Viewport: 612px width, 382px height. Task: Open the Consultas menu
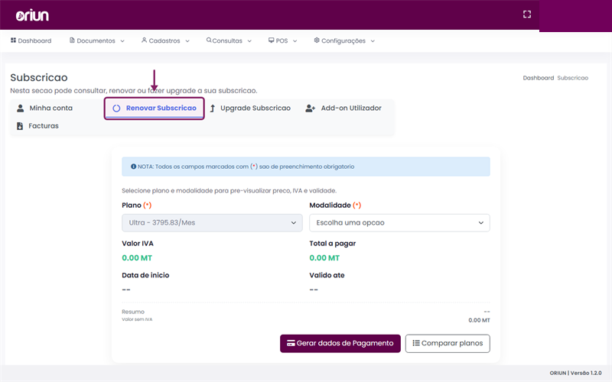pos(229,40)
